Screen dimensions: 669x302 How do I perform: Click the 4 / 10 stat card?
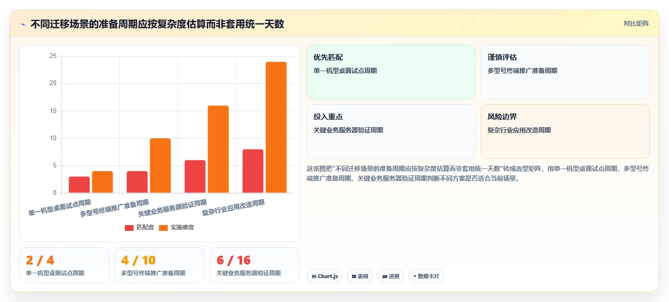[159, 265]
